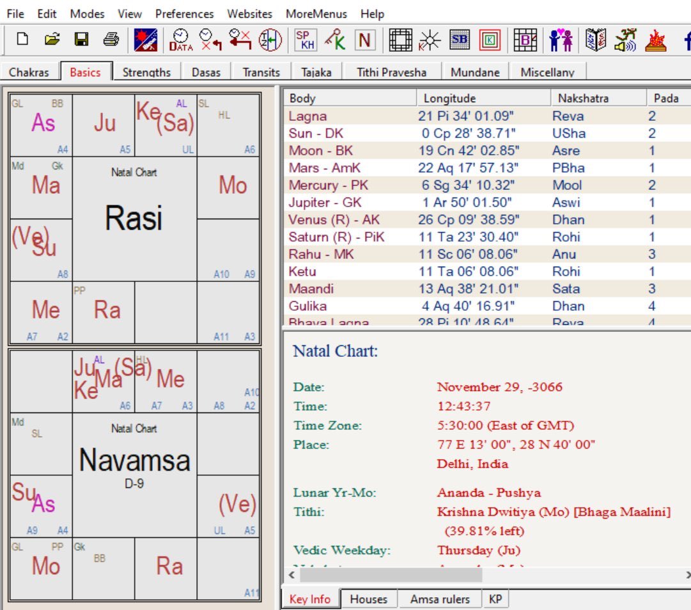Switch to Tithi Pravesha tab
This screenshot has width=691, height=610.
(x=392, y=72)
